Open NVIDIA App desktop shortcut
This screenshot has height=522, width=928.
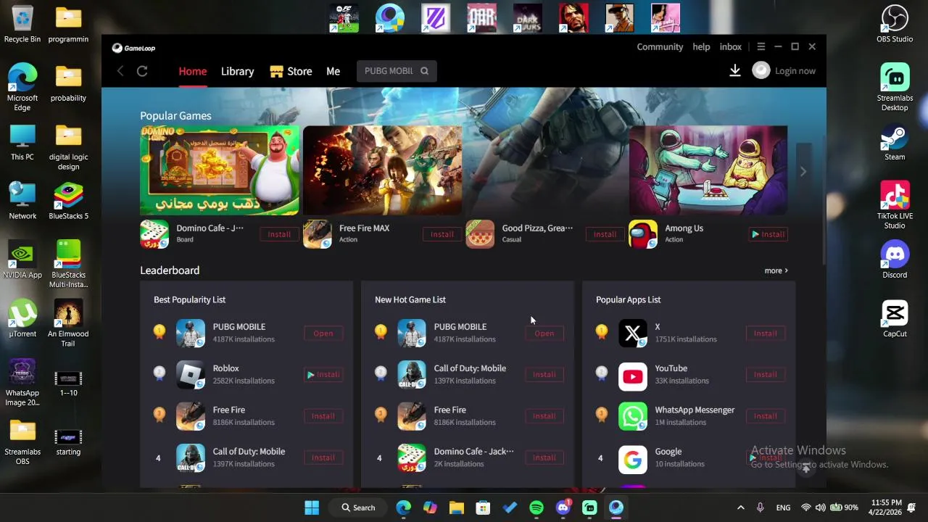tap(22, 260)
